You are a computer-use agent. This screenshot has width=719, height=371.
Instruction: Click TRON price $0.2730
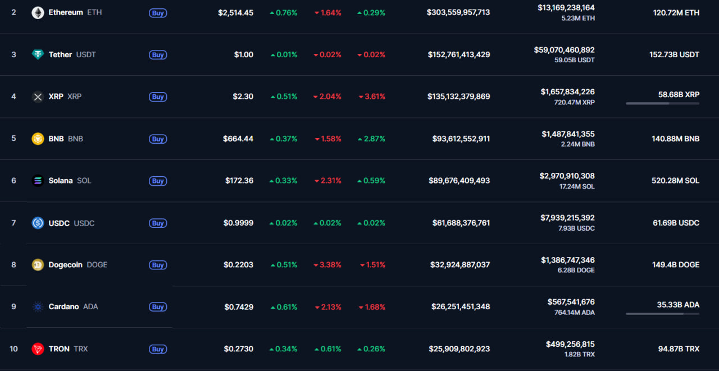[x=239, y=349]
